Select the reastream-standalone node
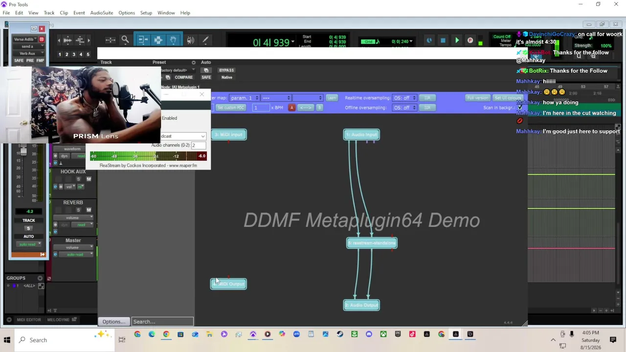Viewport: 626px width, 352px height. (372, 243)
